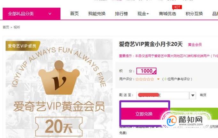218x138 pixels.
Task: Open 我能兑换 nav item
Action: pyautogui.click(x=97, y=14)
